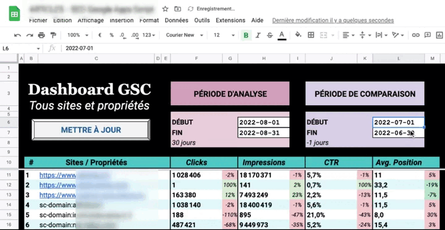Viewport: 445px width, 230px height.
Task: Expand the name box L6 dropdown
Action: pyautogui.click(x=38, y=49)
